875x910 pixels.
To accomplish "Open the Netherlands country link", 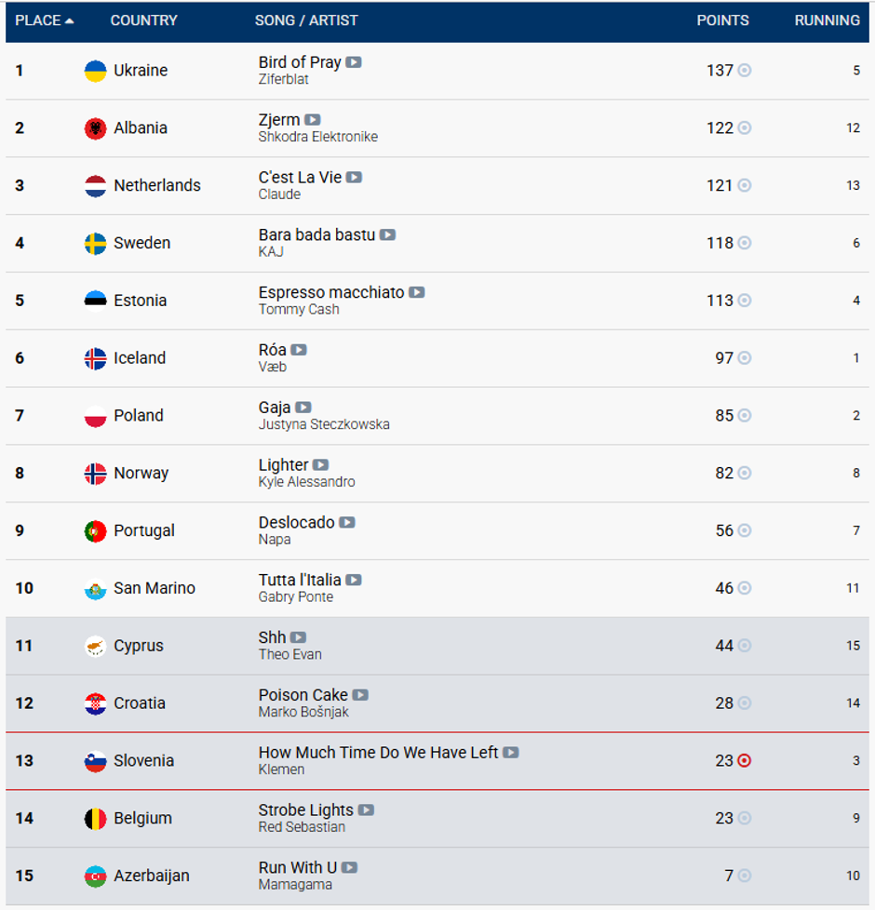I will tap(156, 186).
